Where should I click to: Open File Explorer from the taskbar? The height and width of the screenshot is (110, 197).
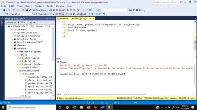81,107
